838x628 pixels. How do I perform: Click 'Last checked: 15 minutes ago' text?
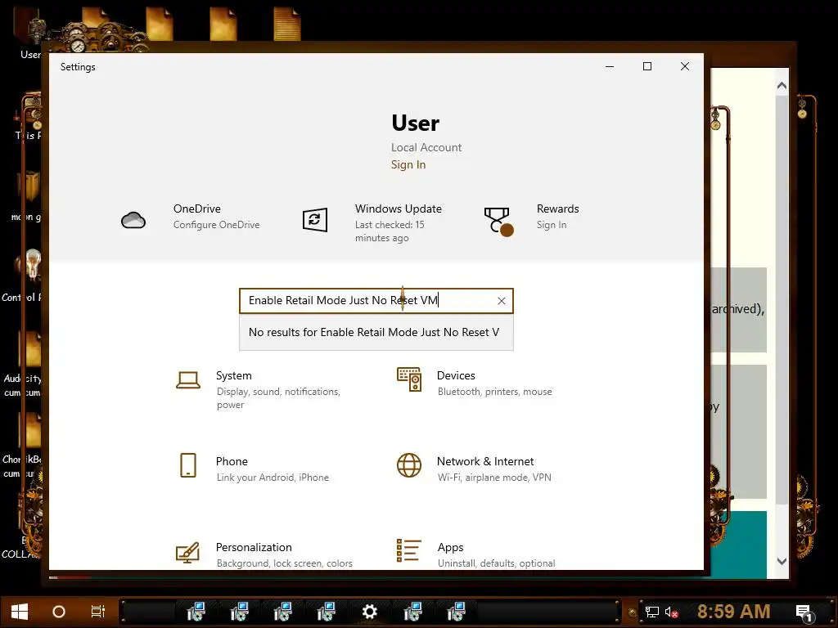390,231
